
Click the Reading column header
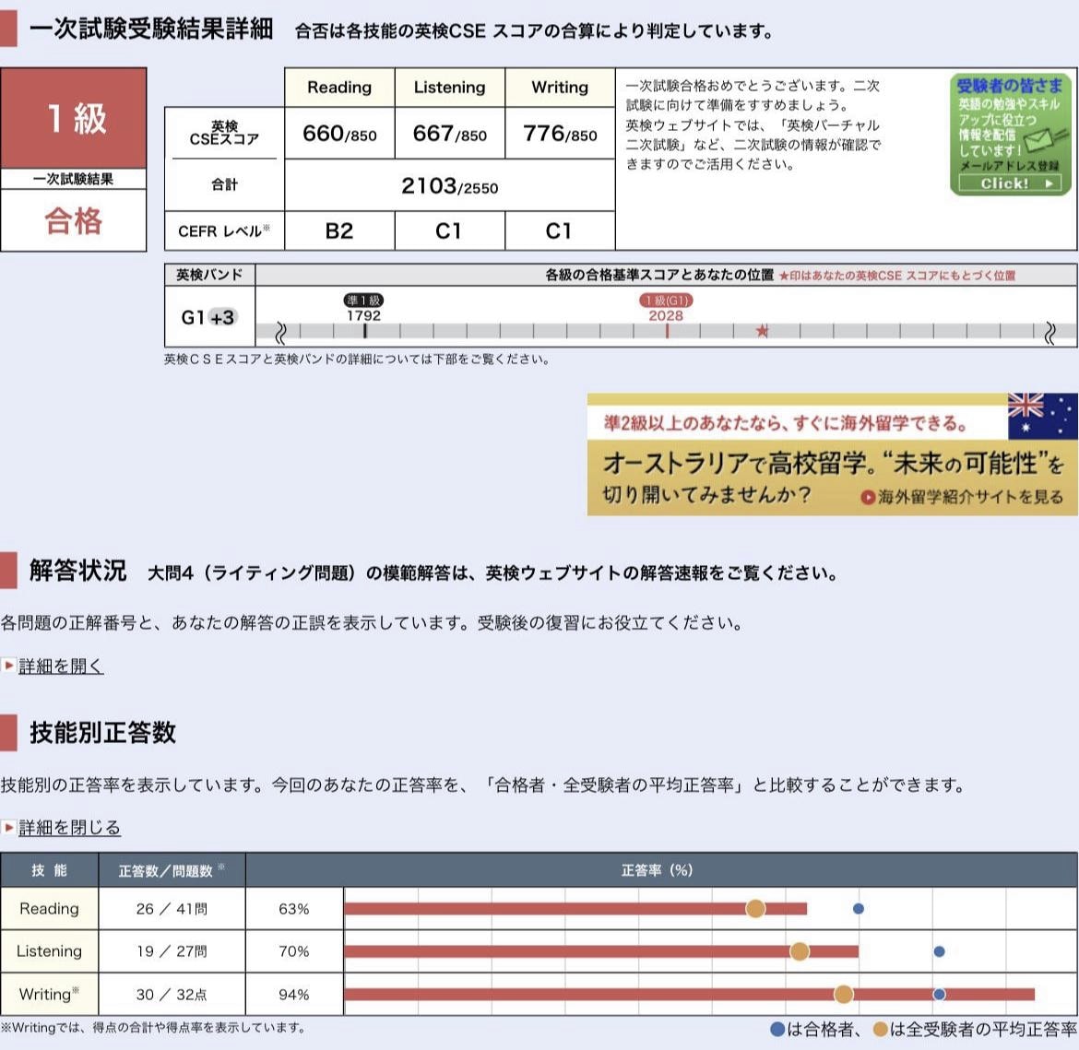point(339,88)
